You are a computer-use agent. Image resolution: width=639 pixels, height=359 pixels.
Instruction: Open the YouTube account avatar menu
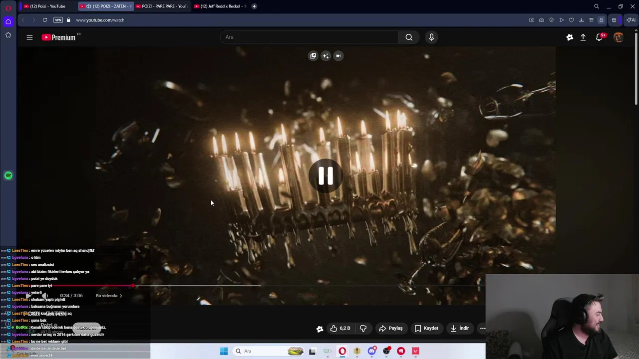click(619, 37)
